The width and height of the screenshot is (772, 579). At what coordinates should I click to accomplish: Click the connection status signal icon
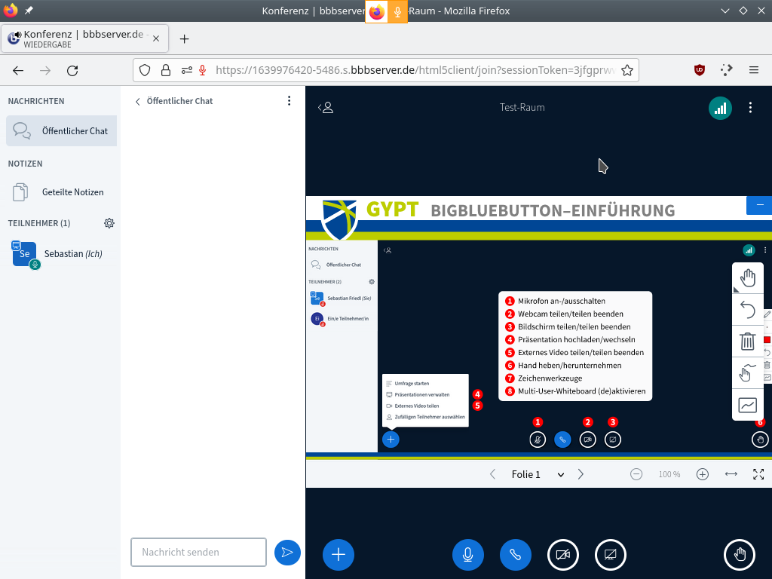pos(720,108)
